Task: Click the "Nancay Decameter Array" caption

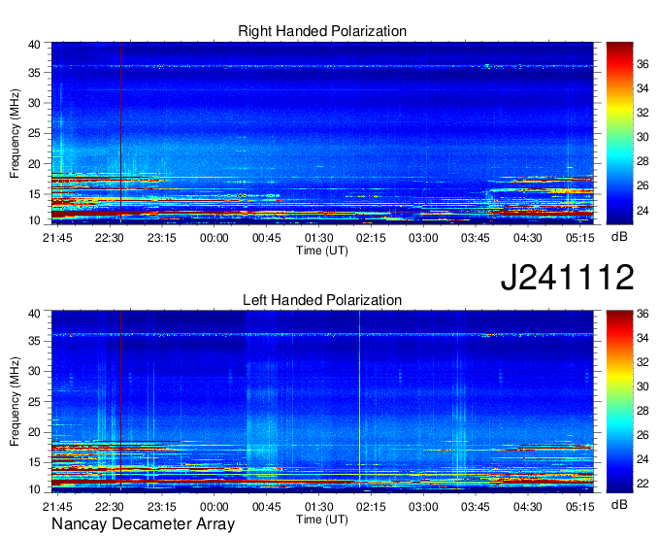Action: (x=143, y=524)
